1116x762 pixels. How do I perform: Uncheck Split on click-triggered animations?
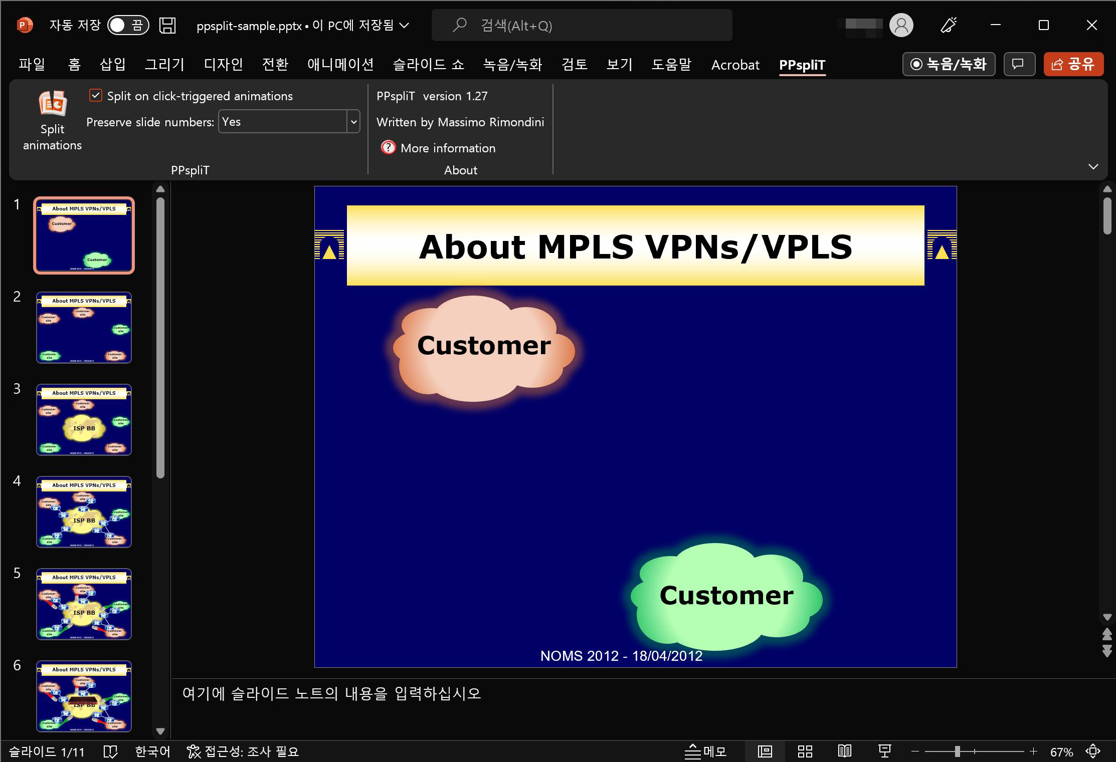click(x=95, y=95)
